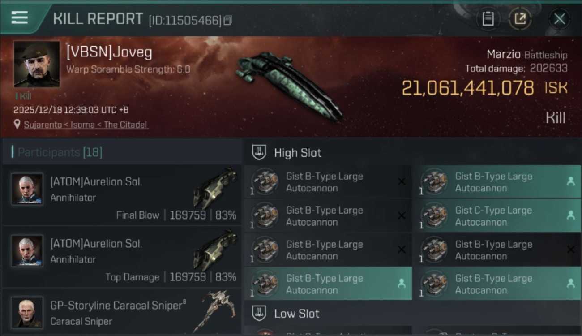Select the Gist C-Type Large Autocannon icon
The image size is (582, 336).
(434, 216)
